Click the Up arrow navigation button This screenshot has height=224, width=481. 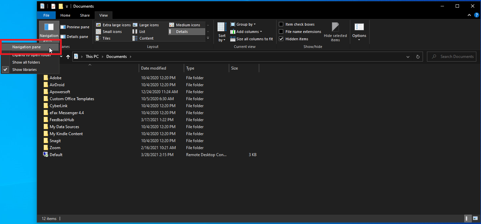tap(68, 57)
